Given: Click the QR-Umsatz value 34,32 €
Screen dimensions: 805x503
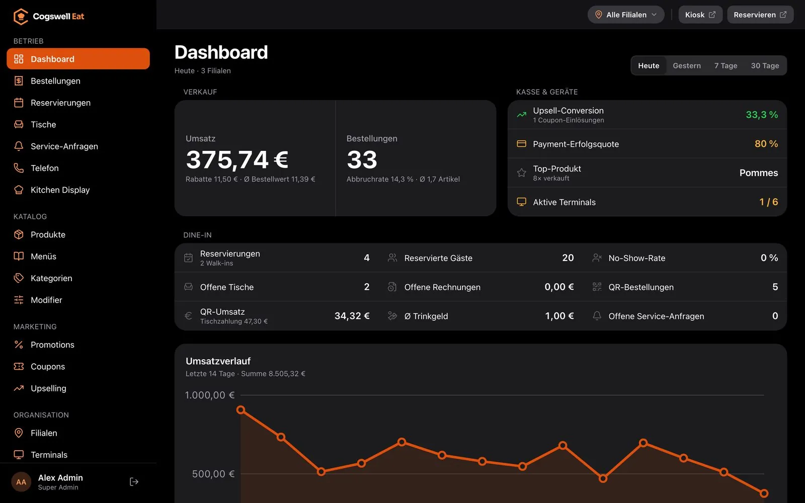Looking at the screenshot, I should [352, 316].
